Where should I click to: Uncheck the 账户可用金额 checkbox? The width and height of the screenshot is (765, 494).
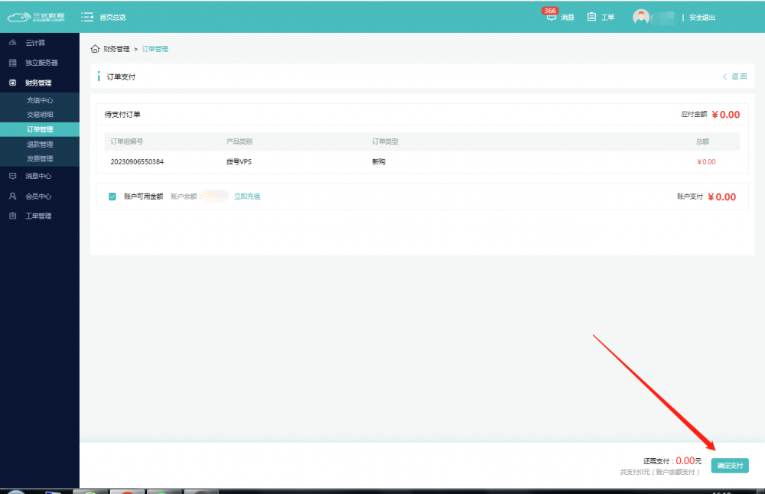(x=112, y=197)
